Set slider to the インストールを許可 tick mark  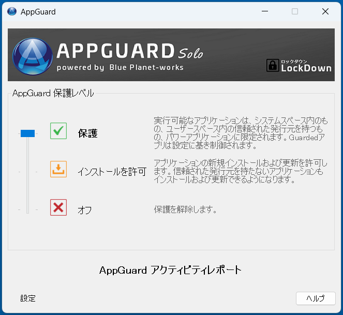pos(27,171)
